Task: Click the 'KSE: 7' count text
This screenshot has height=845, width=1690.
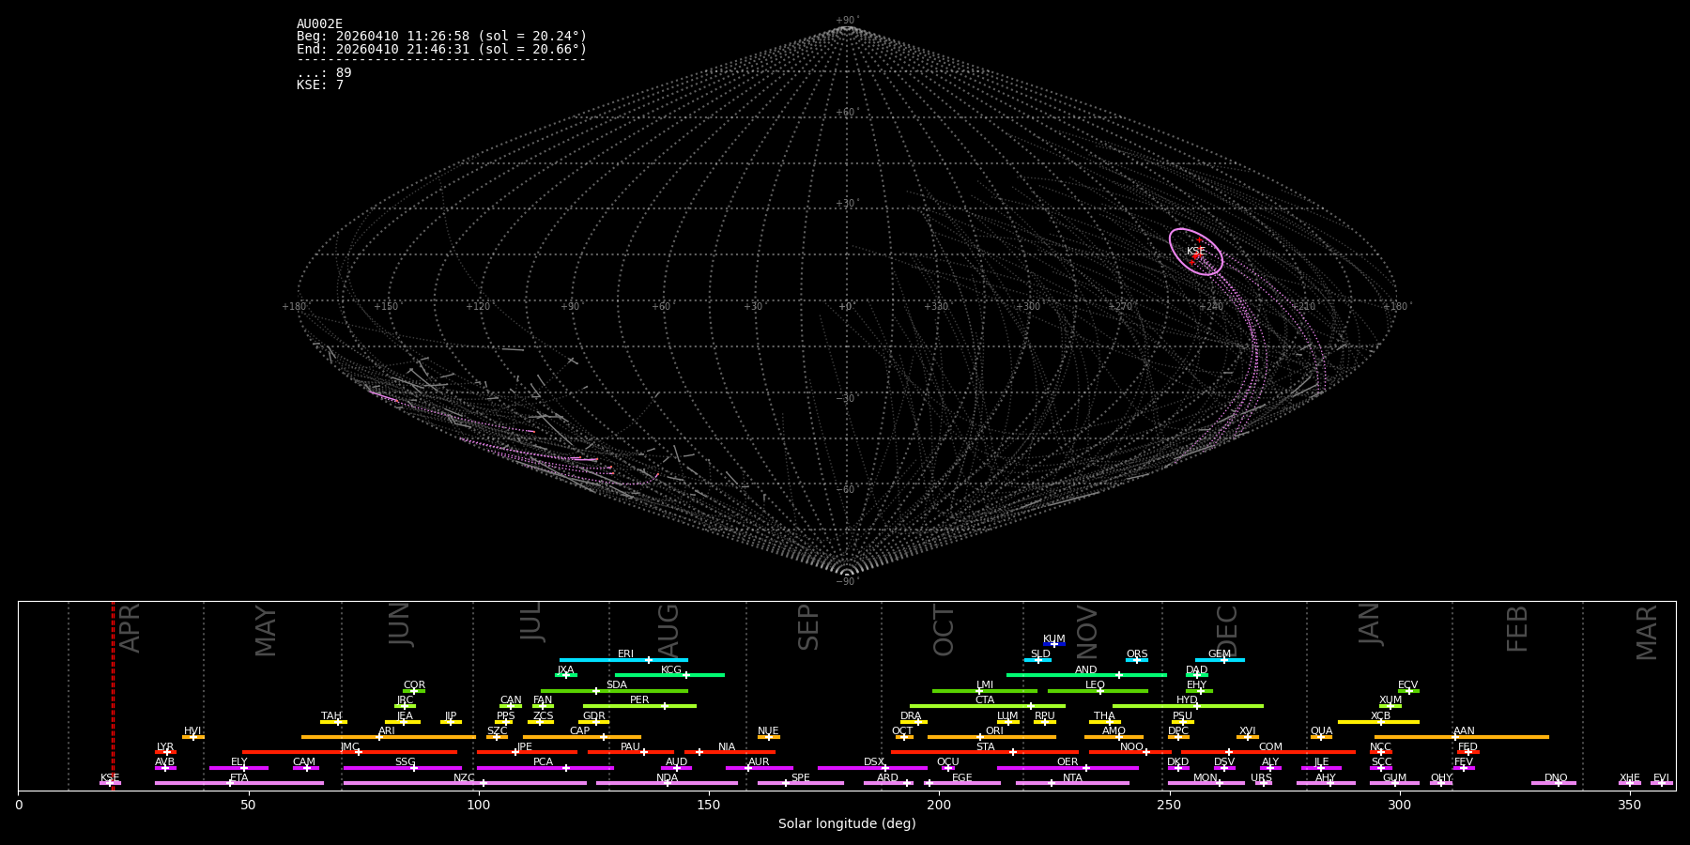Action: coord(320,85)
